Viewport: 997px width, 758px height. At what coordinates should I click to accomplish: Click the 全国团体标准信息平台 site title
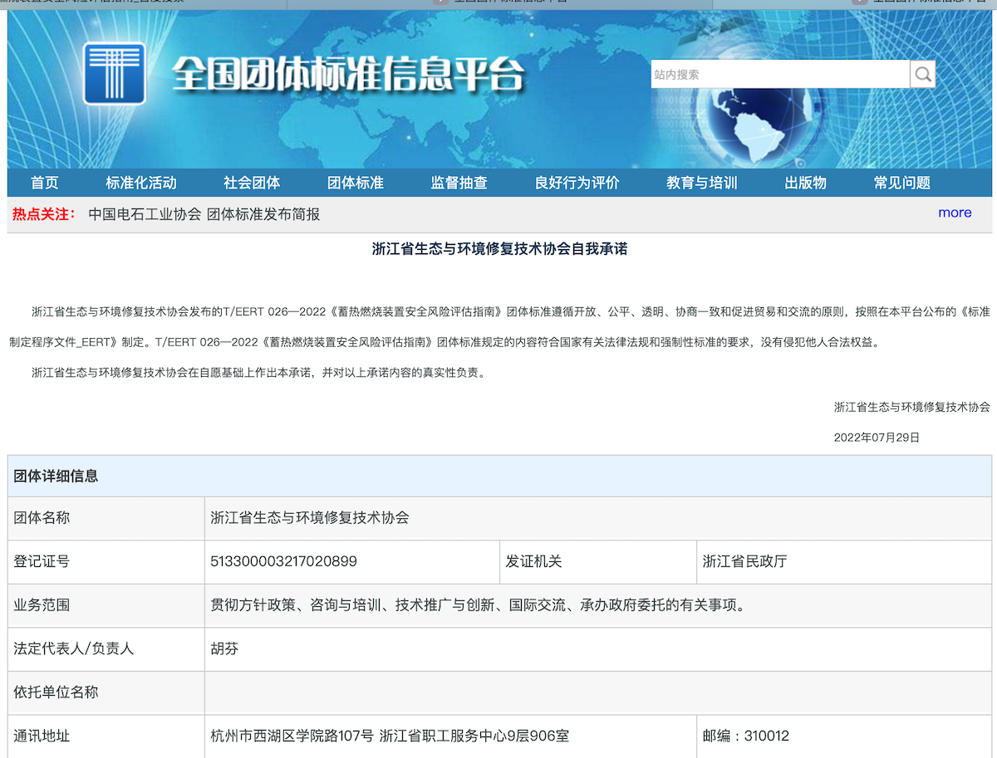[349, 75]
